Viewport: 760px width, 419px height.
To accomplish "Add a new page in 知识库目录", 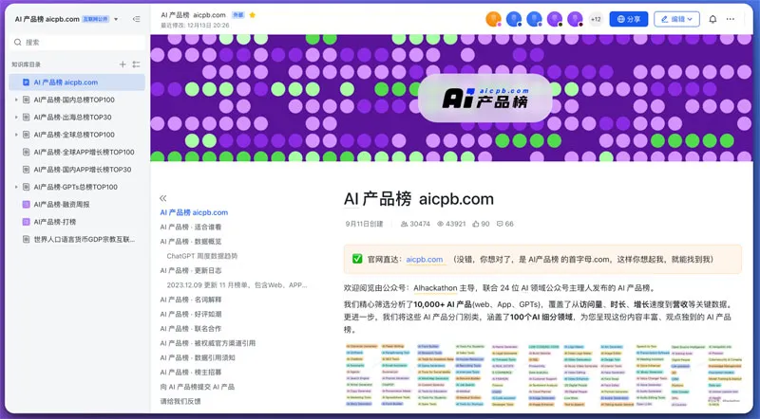I will click(x=123, y=64).
